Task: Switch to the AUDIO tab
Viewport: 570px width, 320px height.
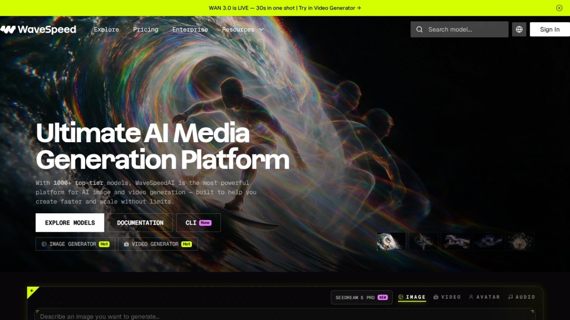Action: [x=521, y=297]
